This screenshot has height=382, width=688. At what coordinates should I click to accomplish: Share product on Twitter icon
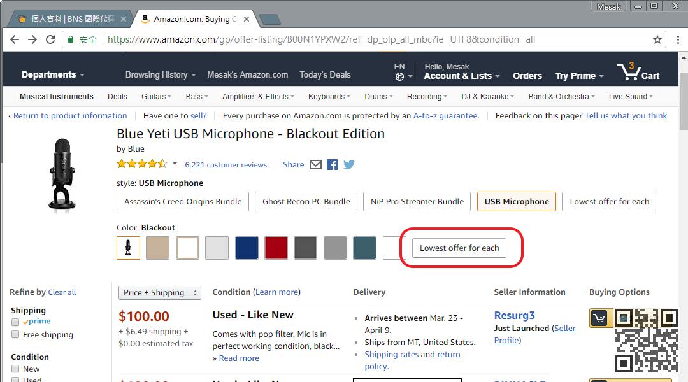point(349,164)
